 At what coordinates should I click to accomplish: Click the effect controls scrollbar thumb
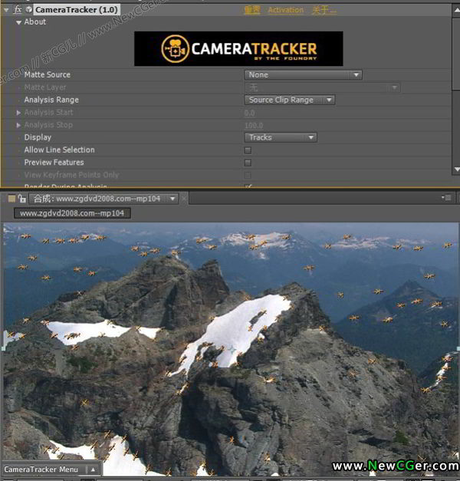pyautogui.click(x=456, y=54)
